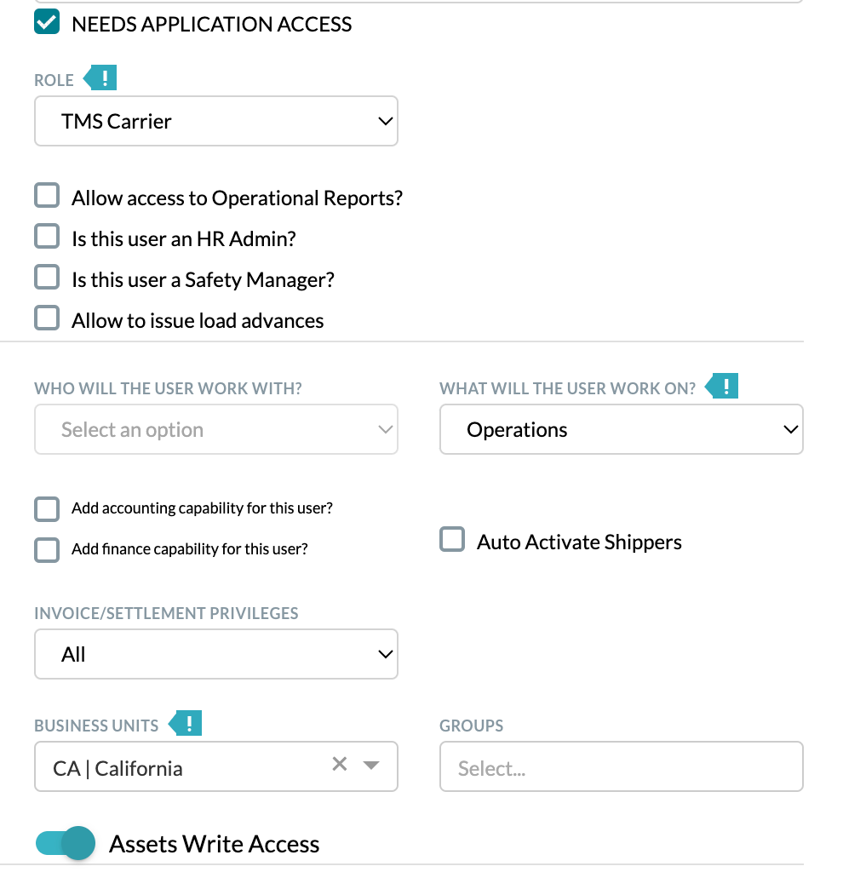Screen dimensions: 843x872
Task: Click the Invoice/Settlement Privileges heading
Action: 166,613
